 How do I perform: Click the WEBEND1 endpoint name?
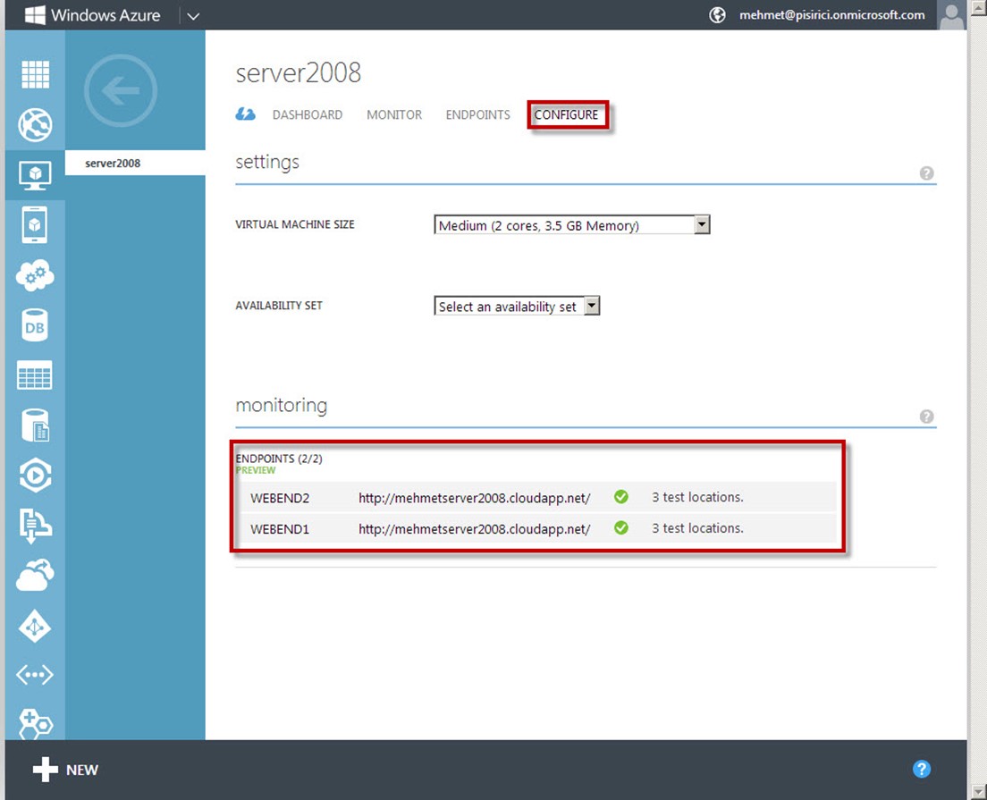tap(280, 529)
